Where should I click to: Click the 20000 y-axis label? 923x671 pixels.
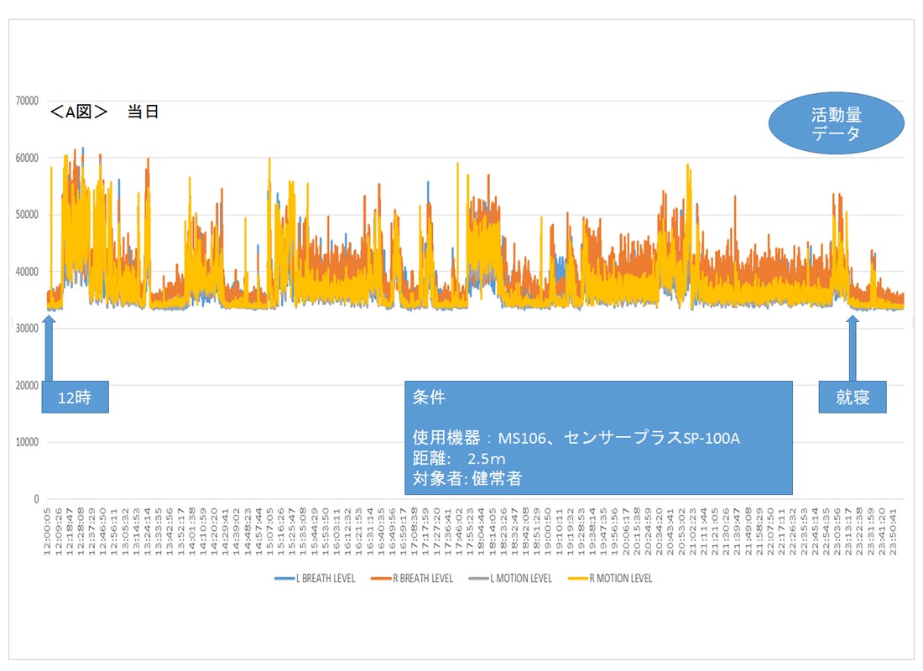[27, 386]
